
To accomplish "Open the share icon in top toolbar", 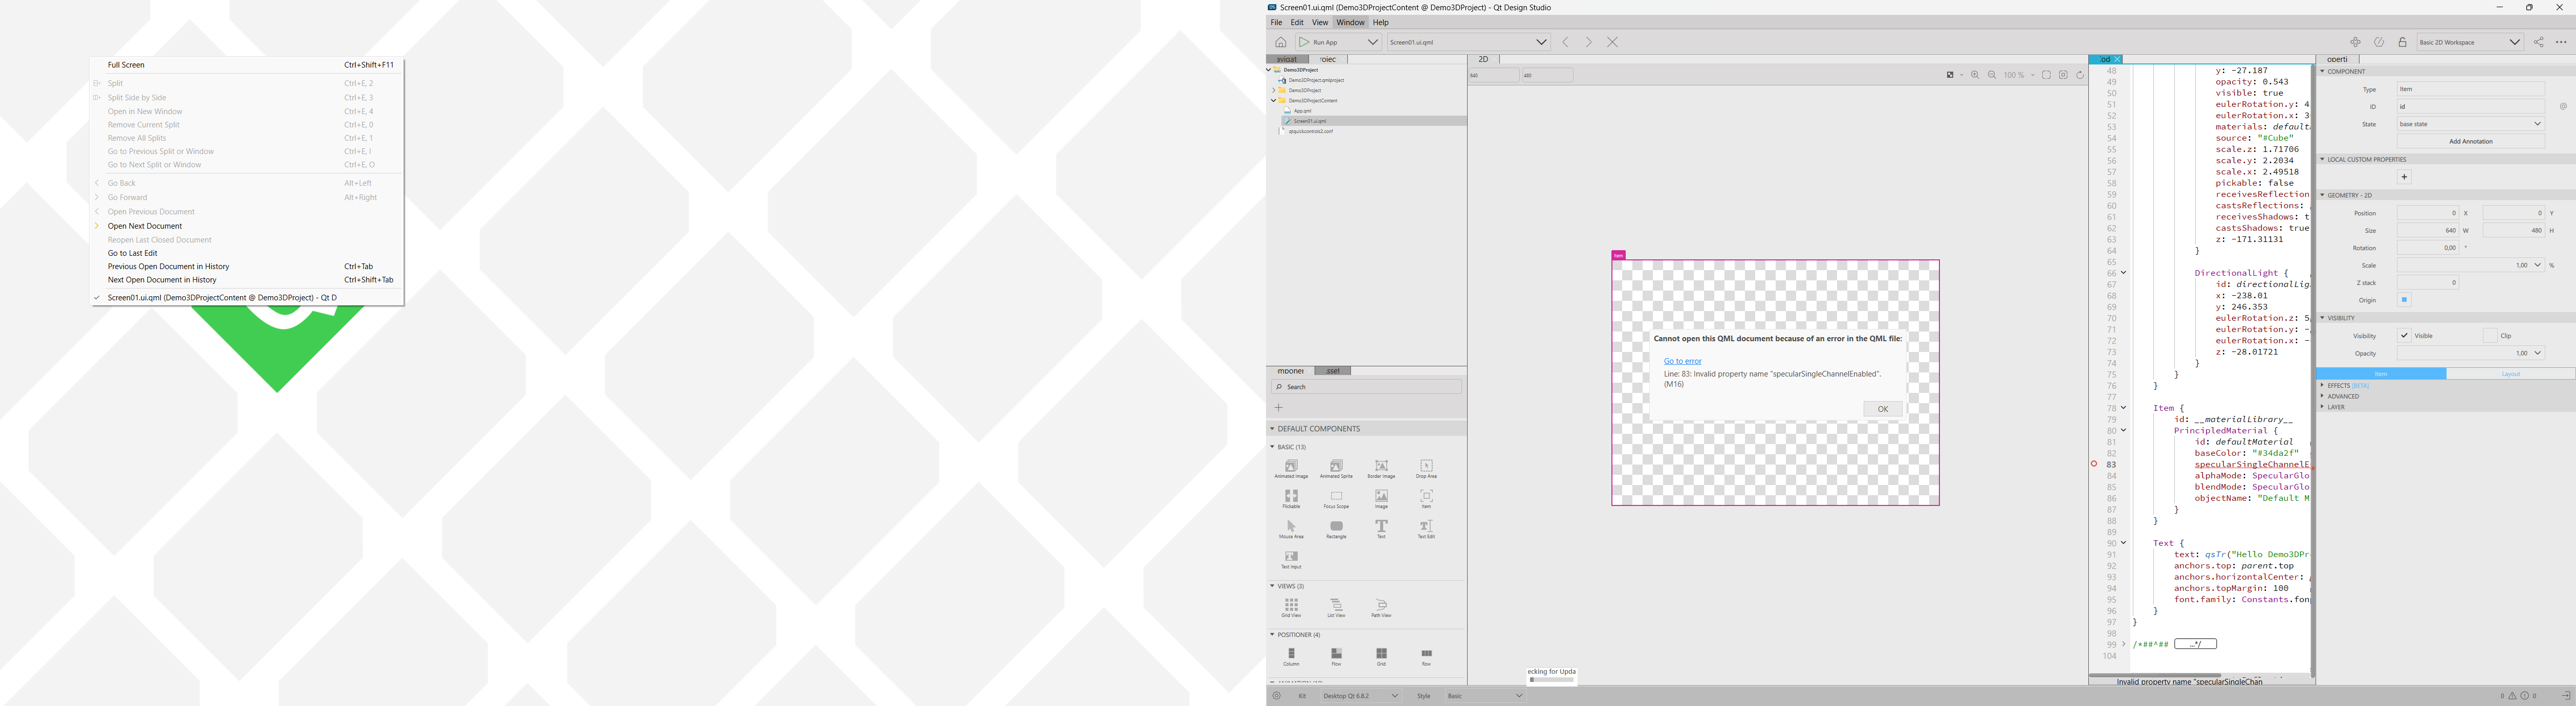I will 2538,42.
